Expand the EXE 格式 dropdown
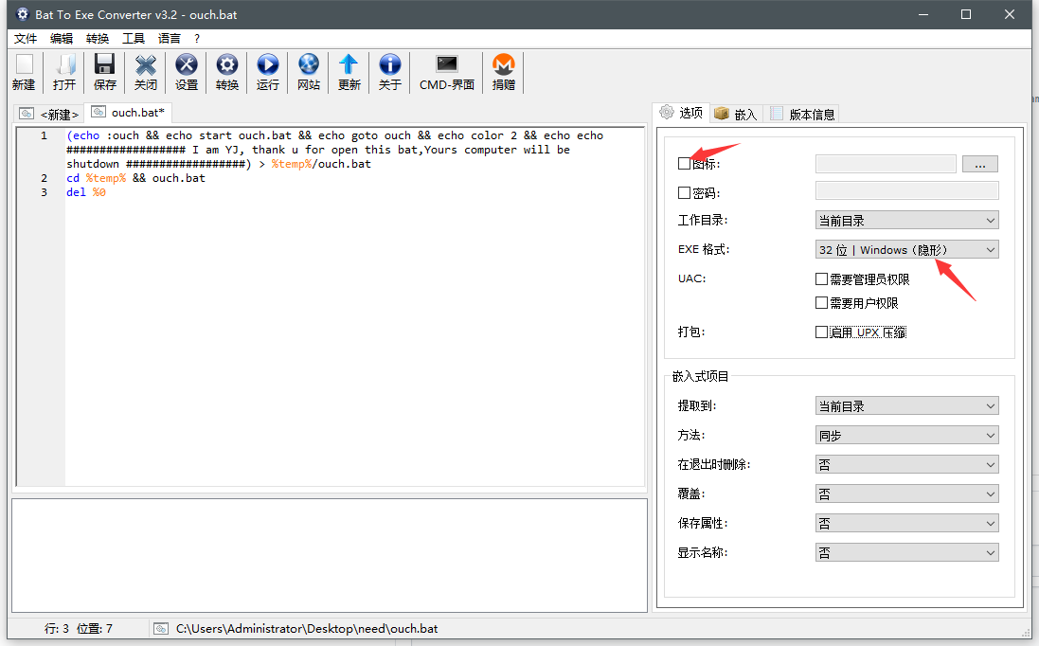The height and width of the screenshot is (646, 1039). (x=906, y=250)
